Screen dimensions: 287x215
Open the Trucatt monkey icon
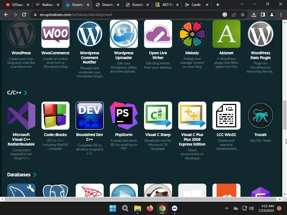click(260, 116)
